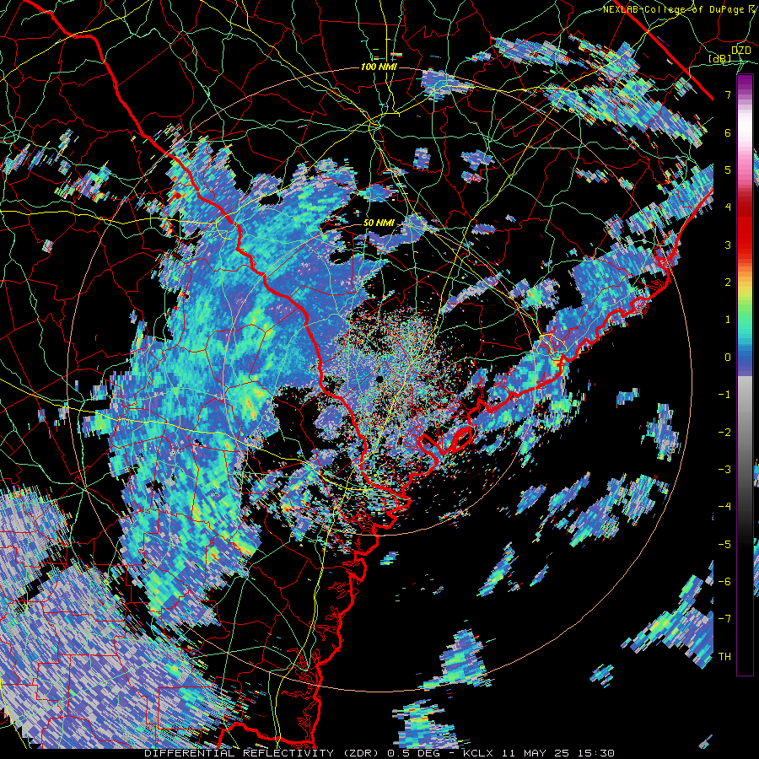The height and width of the screenshot is (759, 759).
Task: Click the "-7" value on the color scale
Action: coord(724,619)
